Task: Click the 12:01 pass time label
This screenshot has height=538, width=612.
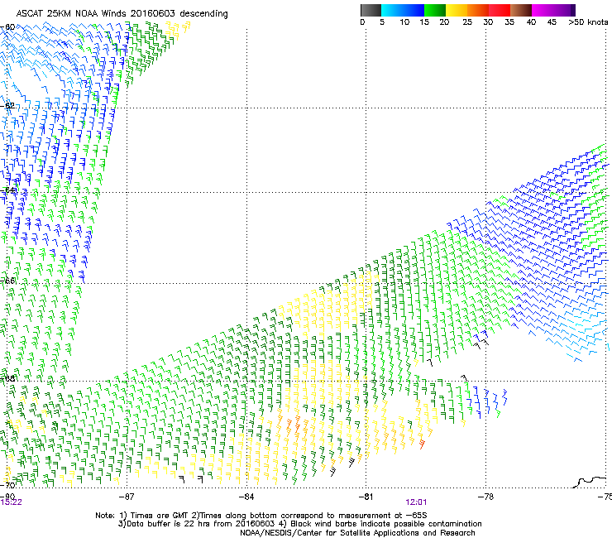Action: (416, 502)
